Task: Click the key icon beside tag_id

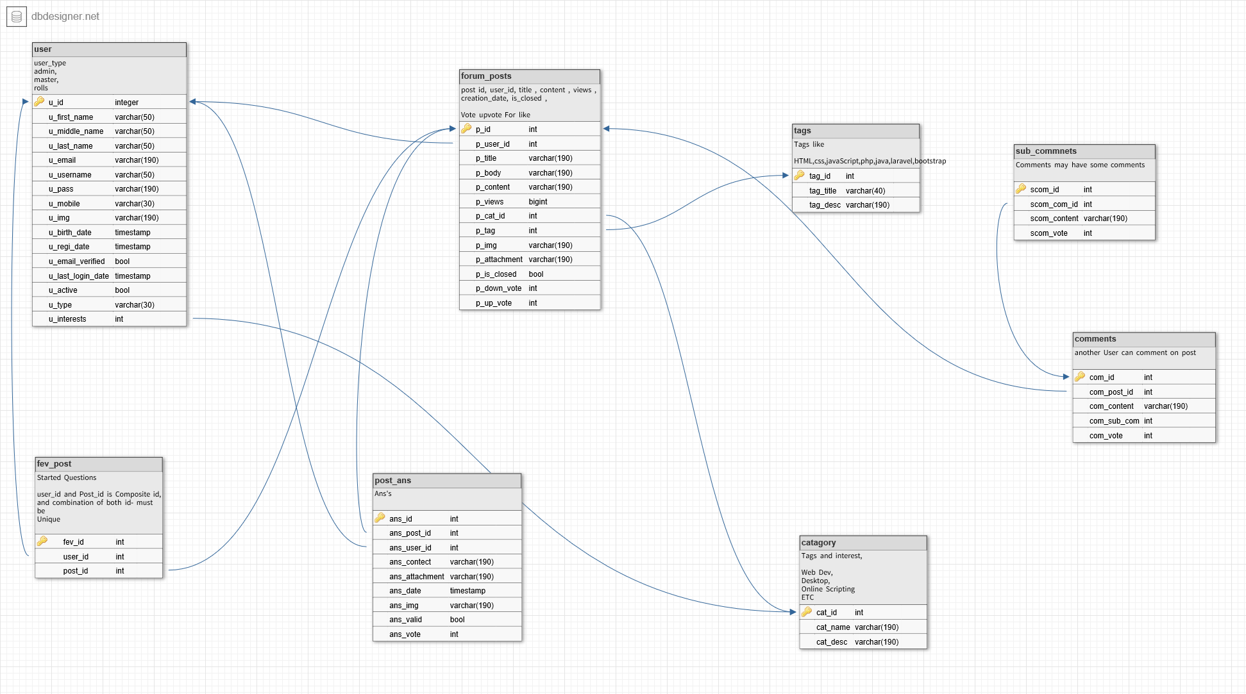Action: point(799,176)
